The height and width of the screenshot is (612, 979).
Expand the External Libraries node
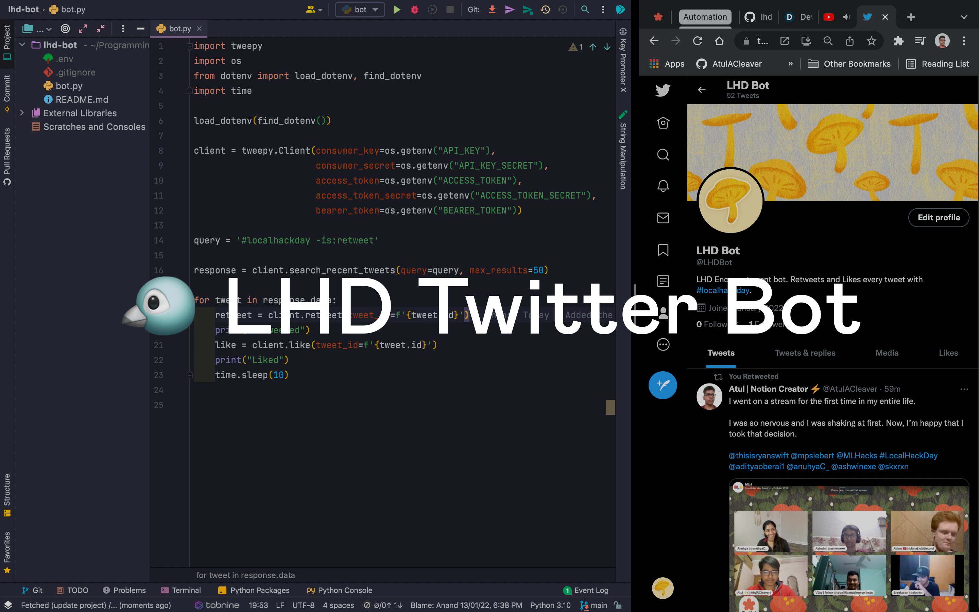(x=22, y=113)
